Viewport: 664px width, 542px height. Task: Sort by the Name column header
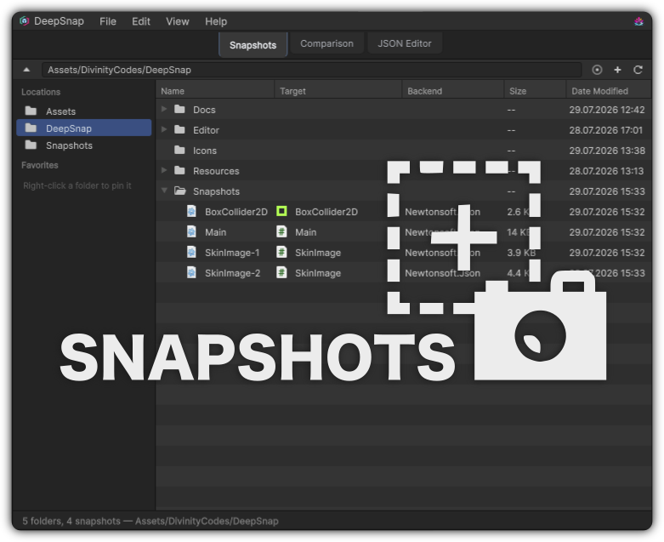point(215,91)
